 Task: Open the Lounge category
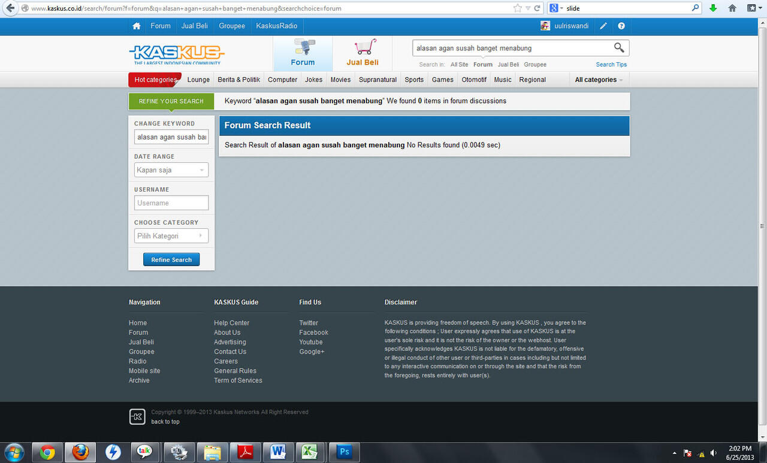pyautogui.click(x=198, y=80)
